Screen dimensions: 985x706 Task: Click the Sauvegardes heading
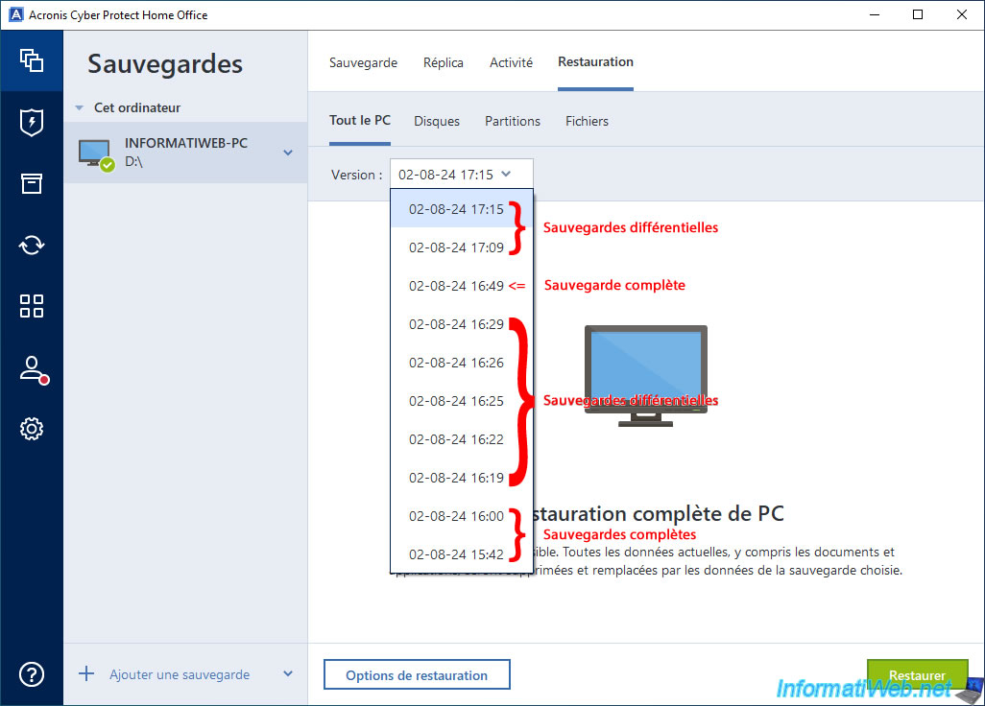[x=165, y=64]
